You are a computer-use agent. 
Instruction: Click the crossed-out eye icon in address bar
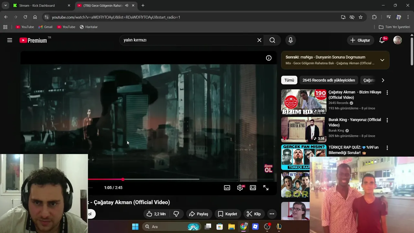(352, 17)
